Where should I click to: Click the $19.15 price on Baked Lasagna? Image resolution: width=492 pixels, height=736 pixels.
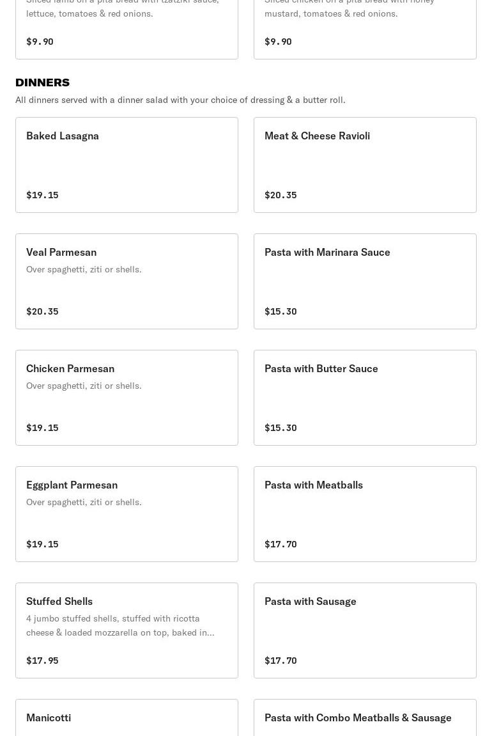[42, 195]
